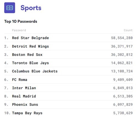Click the Sports category field icon
Screen dimensions: 136x118
(x=10, y=8)
